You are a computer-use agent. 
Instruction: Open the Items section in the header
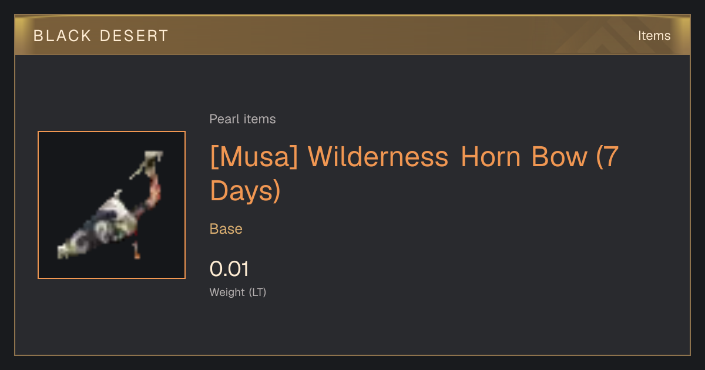click(654, 36)
